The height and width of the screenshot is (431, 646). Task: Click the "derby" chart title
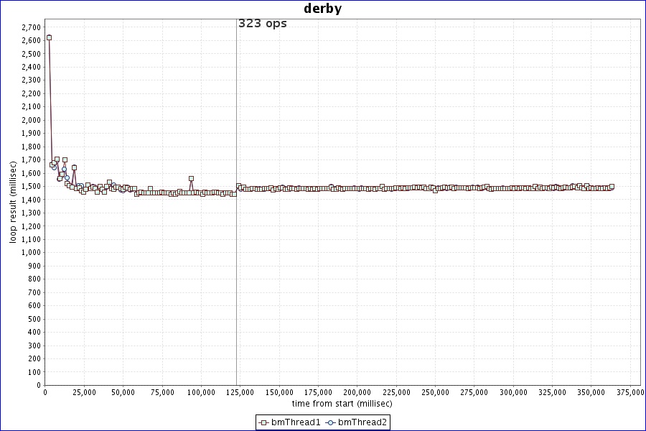point(323,9)
